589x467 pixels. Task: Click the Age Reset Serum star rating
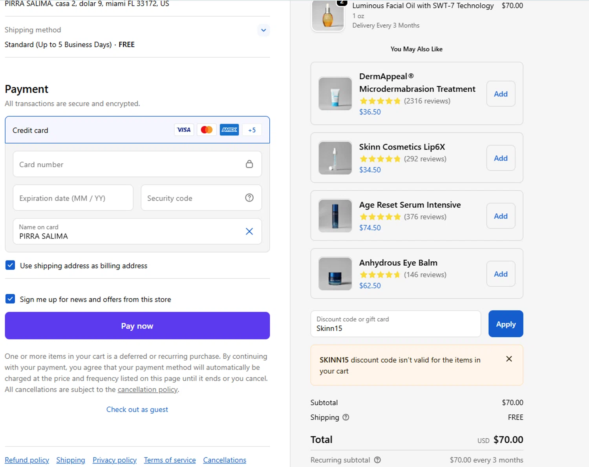[380, 217]
